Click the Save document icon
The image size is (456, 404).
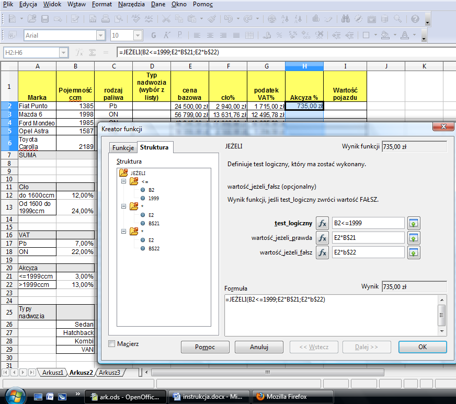(x=45, y=19)
